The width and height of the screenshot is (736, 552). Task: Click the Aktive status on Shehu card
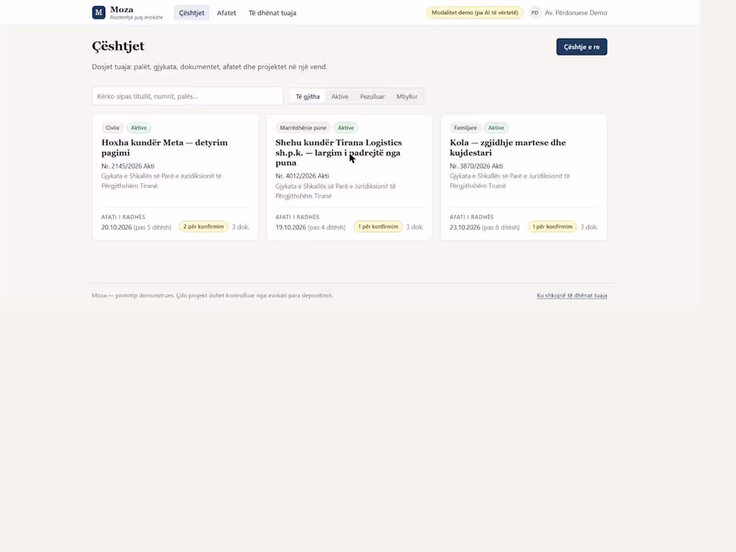point(346,128)
